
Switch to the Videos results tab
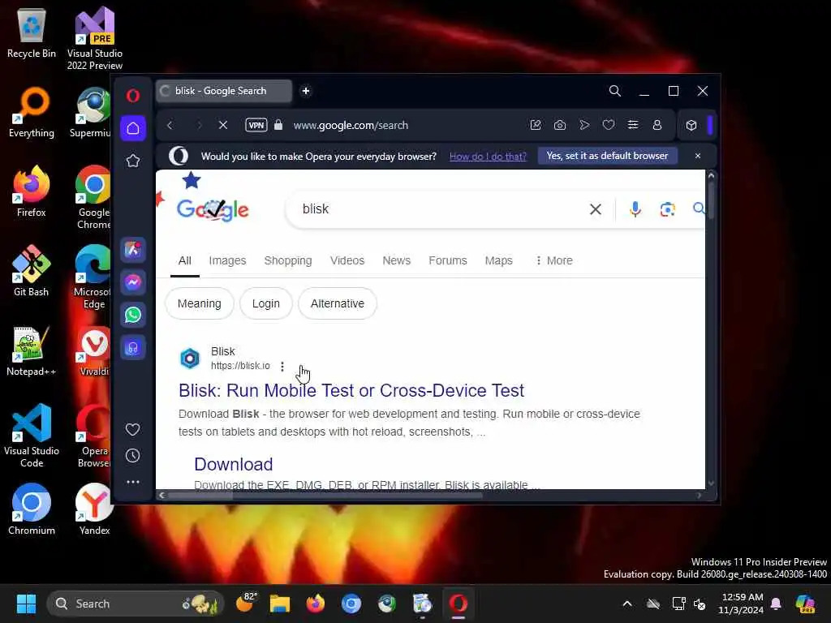coord(347,260)
